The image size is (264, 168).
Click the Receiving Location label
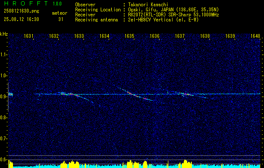point(98,10)
